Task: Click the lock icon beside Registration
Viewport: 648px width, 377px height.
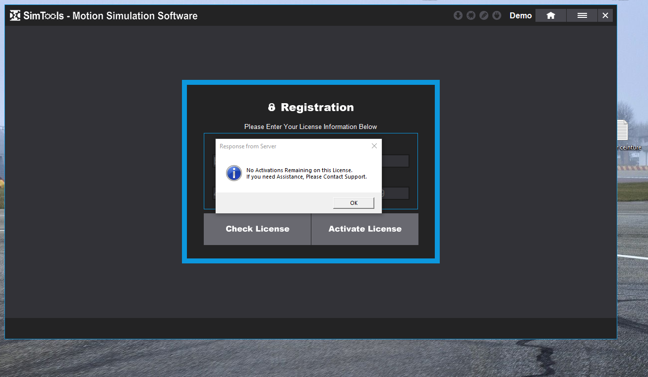Action: 272,107
